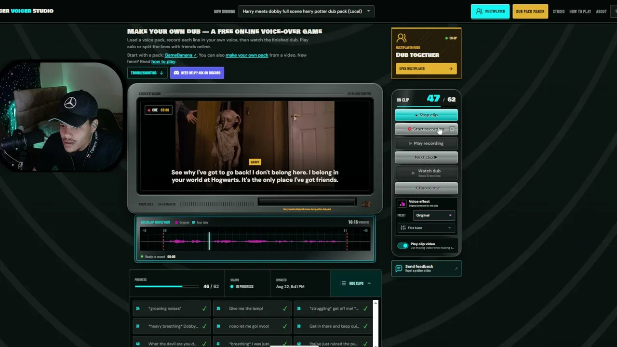Click the Send feedback chat icon
The image size is (617, 347).
coord(399,268)
